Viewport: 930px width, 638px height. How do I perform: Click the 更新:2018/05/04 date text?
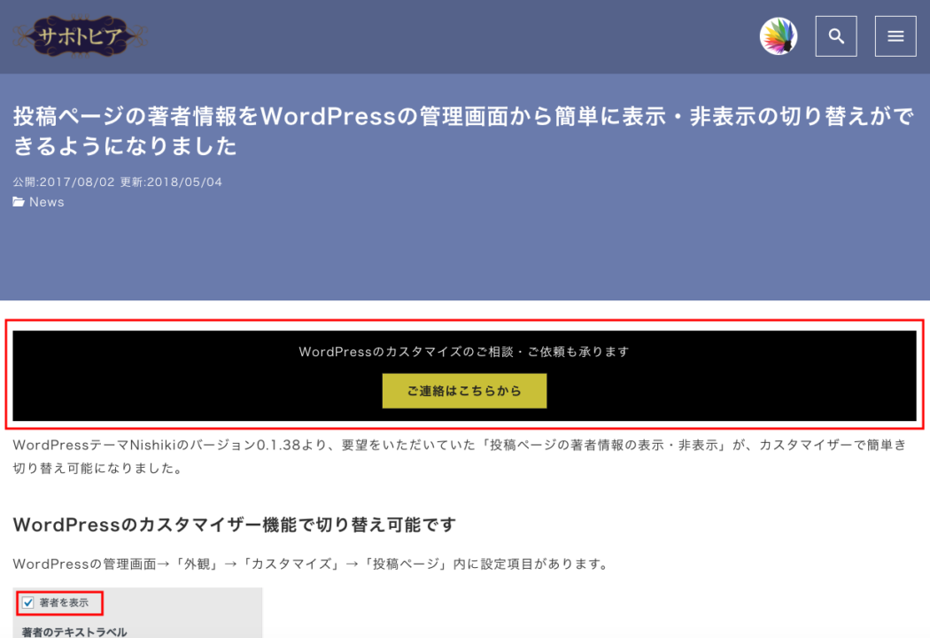click(x=171, y=182)
